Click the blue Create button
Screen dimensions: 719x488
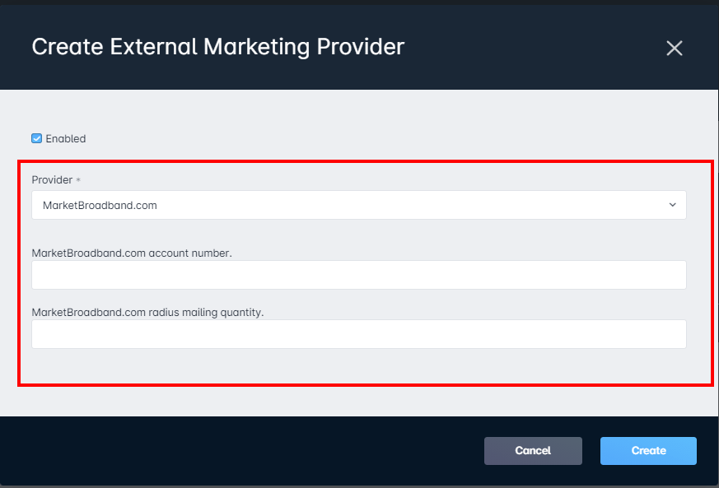(648, 450)
